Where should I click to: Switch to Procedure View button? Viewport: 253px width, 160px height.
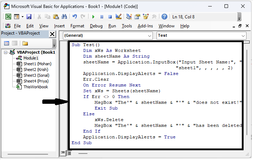click(63, 153)
